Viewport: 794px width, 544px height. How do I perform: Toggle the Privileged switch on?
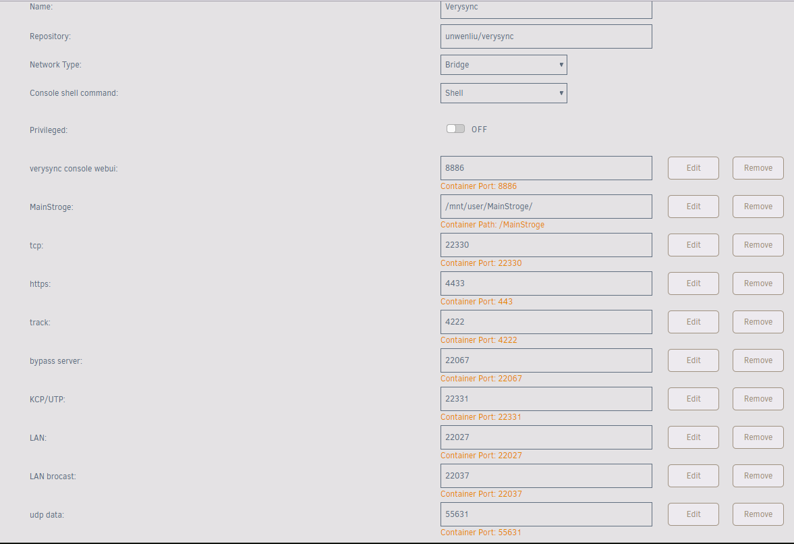coord(455,129)
